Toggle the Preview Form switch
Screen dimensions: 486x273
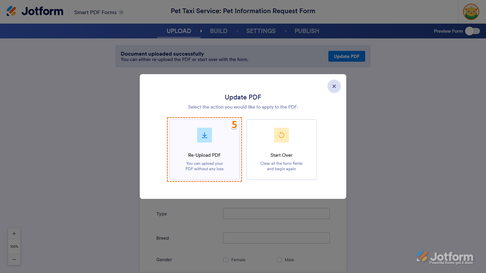(x=472, y=31)
